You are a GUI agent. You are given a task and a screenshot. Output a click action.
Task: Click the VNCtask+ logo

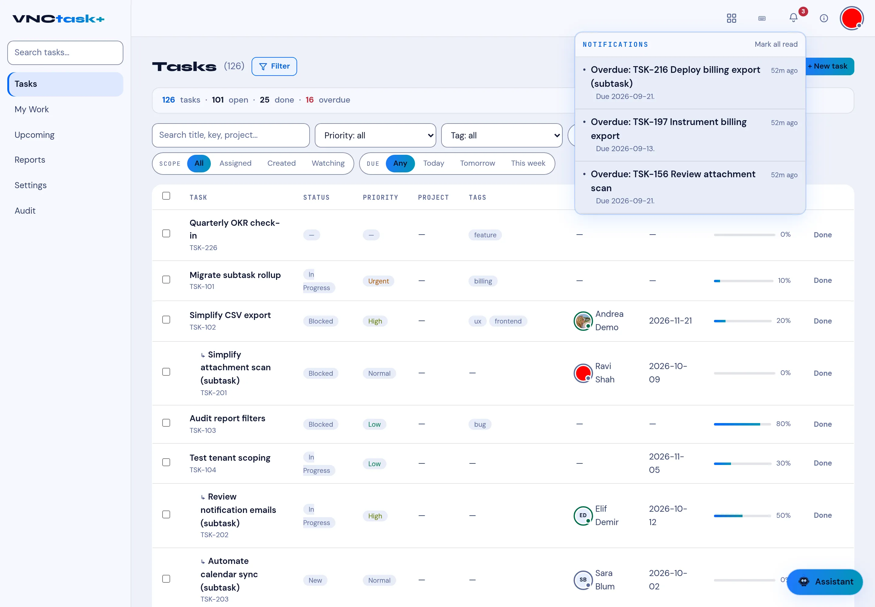pos(58,19)
